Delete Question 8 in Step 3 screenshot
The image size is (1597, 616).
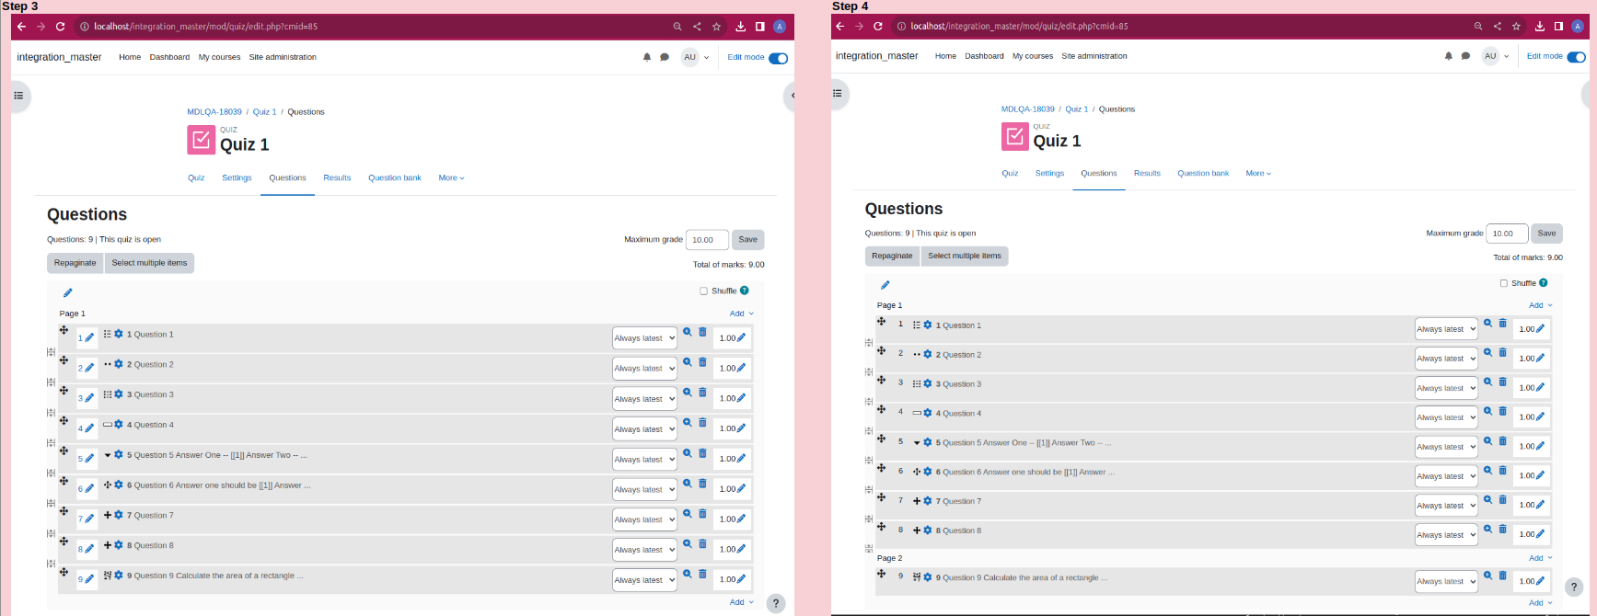pyautogui.click(x=702, y=543)
